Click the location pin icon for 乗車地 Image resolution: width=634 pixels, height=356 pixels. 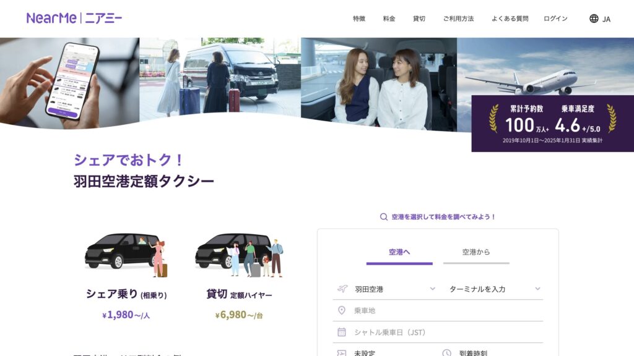tap(341, 310)
